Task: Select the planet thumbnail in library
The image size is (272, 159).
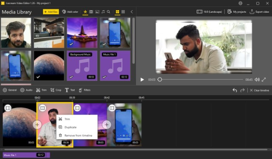Action: 49,66
